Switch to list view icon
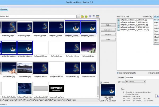The width and height of the screenshot is (159, 107). [x=94, y=16]
